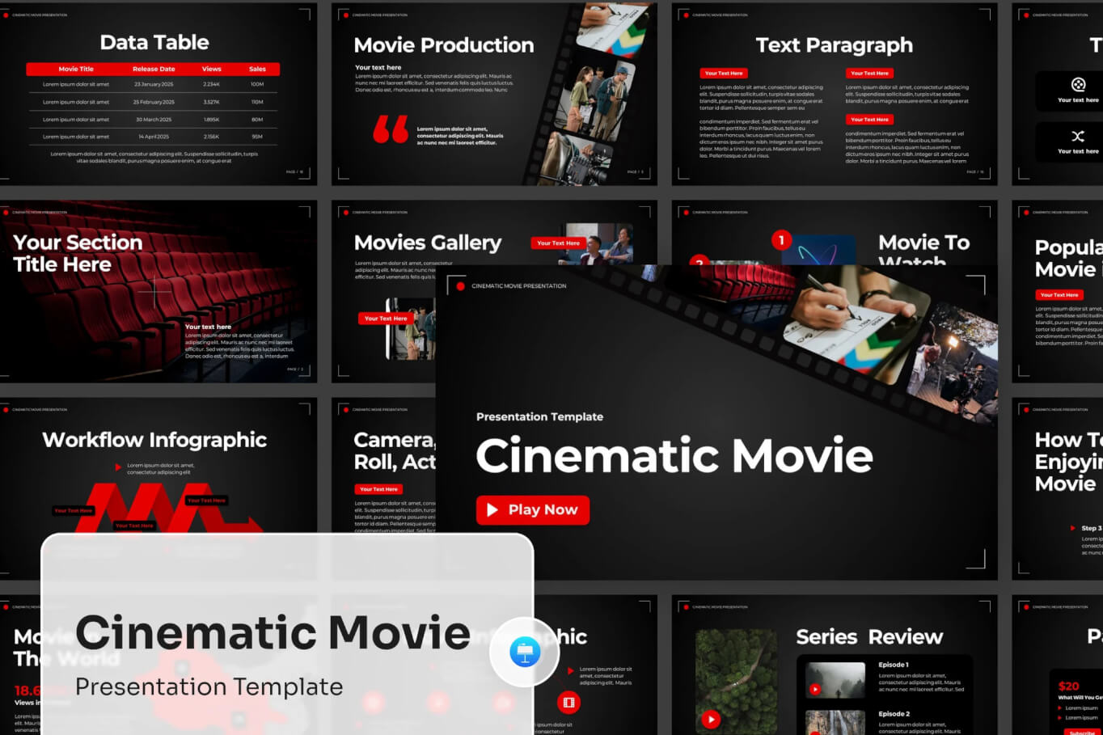Click the red arrow next to Step 3
This screenshot has height=735, width=1103.
point(1073,528)
